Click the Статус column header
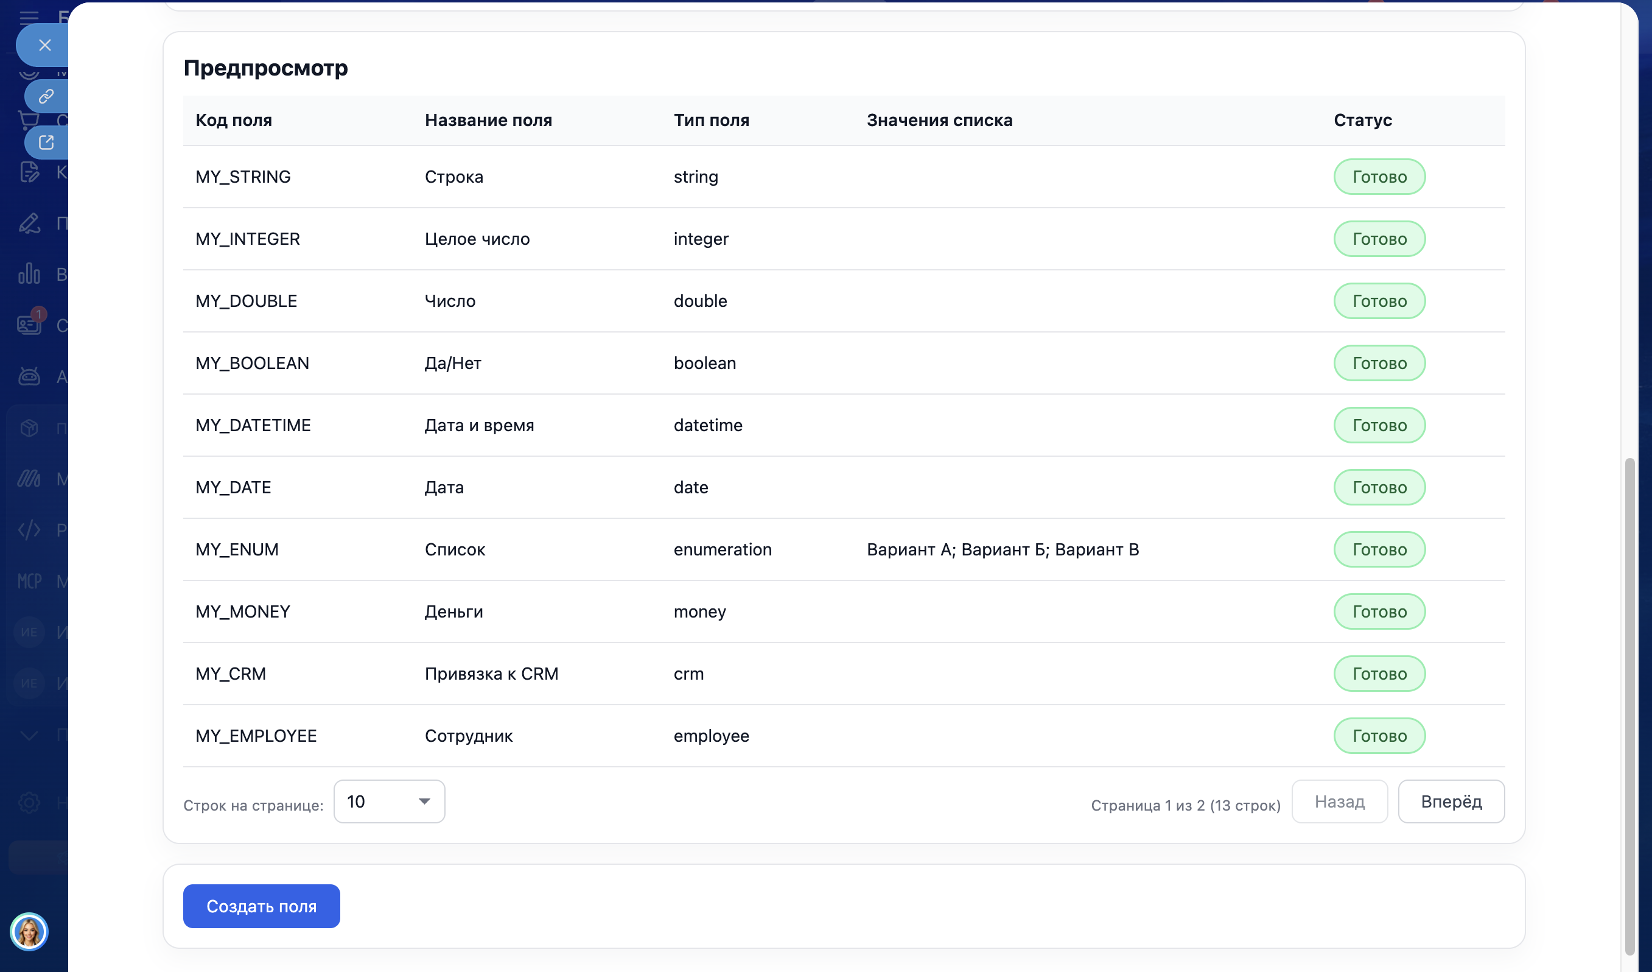 (x=1362, y=120)
